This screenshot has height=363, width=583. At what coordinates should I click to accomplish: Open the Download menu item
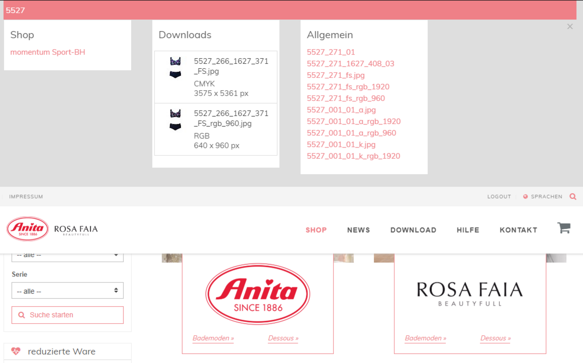pyautogui.click(x=413, y=230)
